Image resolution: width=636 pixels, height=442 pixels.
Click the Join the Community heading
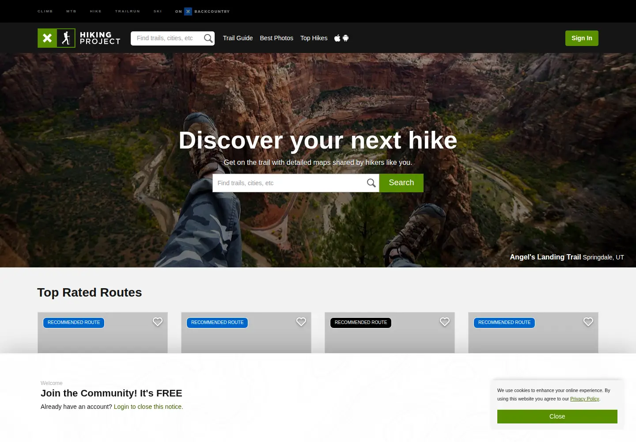[x=111, y=393]
